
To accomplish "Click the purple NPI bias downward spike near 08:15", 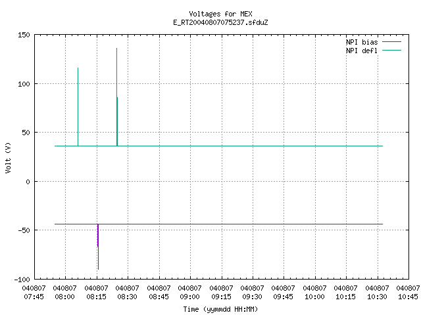I will pyautogui.click(x=98, y=247).
